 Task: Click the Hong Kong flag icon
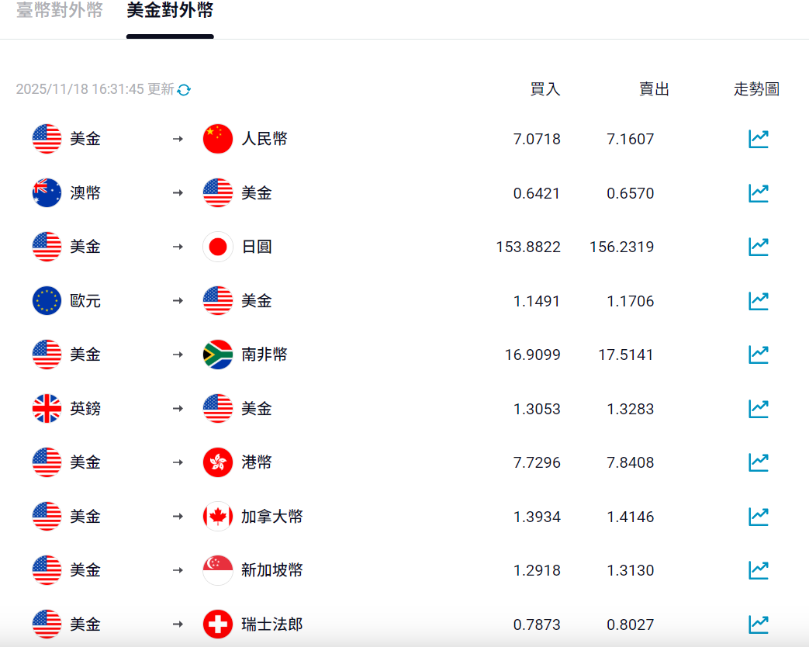(218, 462)
